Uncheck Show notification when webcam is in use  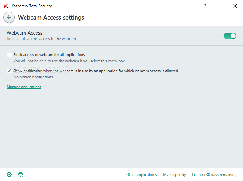click(x=9, y=71)
